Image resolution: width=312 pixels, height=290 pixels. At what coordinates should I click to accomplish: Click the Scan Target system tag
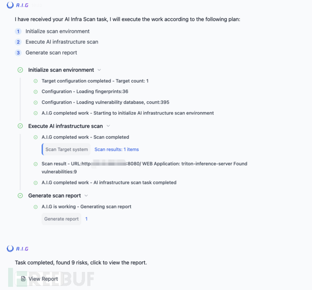tap(66, 149)
